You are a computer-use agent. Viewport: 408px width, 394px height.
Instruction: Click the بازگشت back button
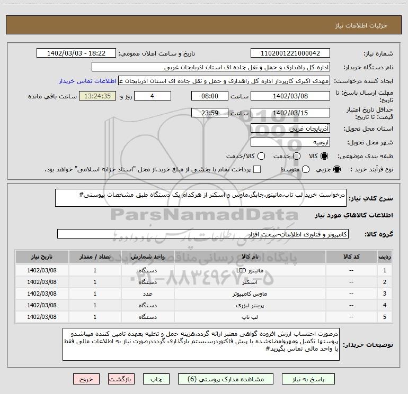pos(121,379)
